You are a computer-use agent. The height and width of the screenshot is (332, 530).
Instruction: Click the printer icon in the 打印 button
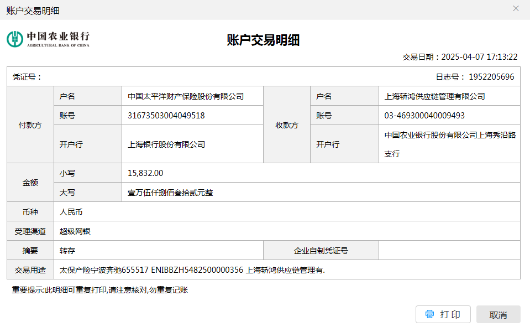click(429, 314)
